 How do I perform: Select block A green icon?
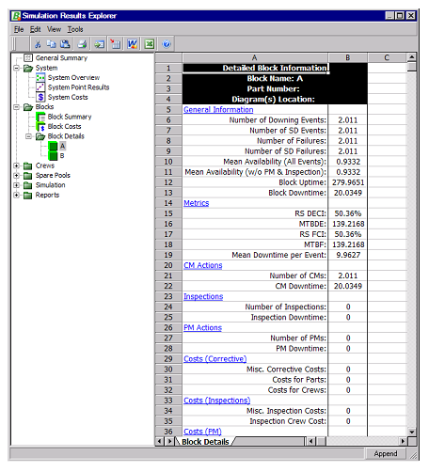click(x=53, y=146)
